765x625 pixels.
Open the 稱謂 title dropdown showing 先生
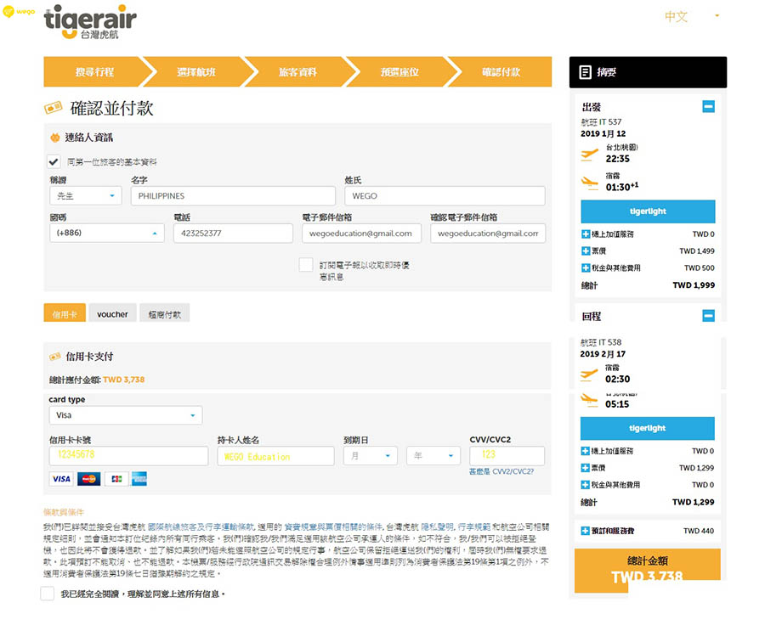point(85,195)
